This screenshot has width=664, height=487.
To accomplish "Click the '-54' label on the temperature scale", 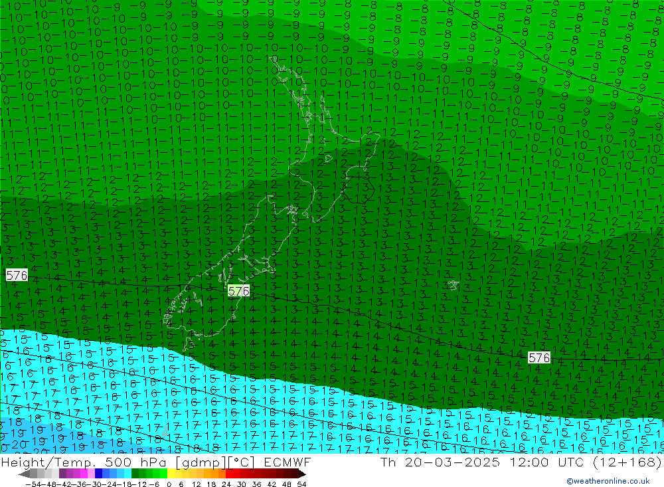I will [x=33, y=484].
